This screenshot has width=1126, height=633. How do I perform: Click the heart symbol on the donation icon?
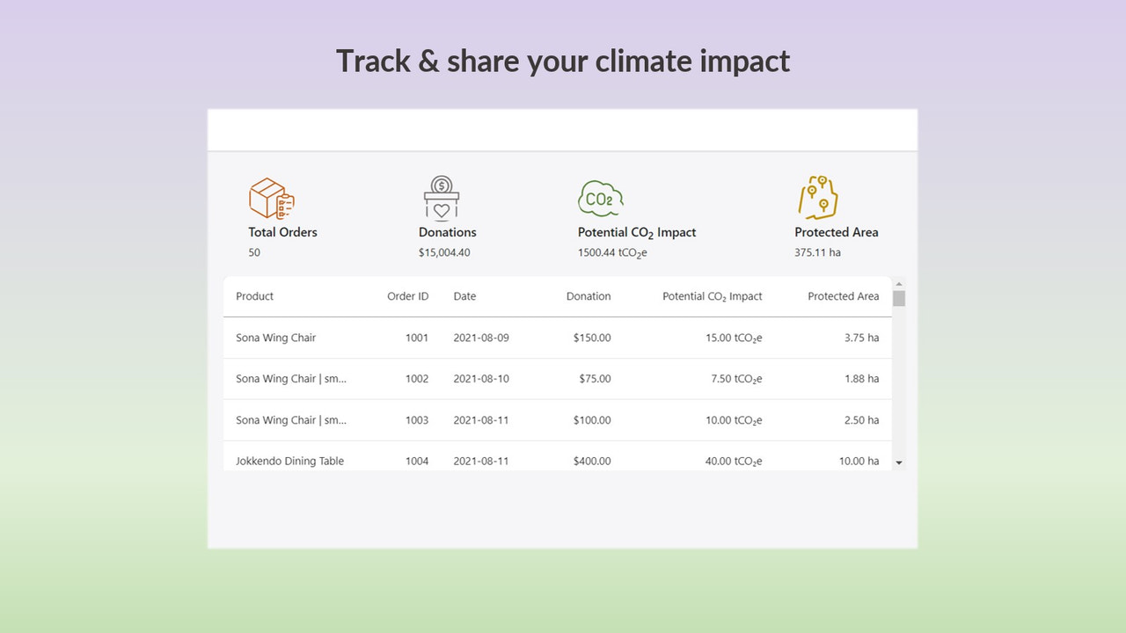tap(442, 209)
